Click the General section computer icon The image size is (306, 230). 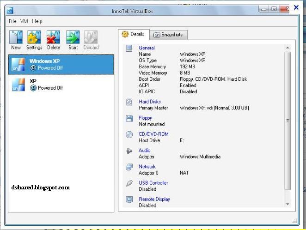point(129,48)
